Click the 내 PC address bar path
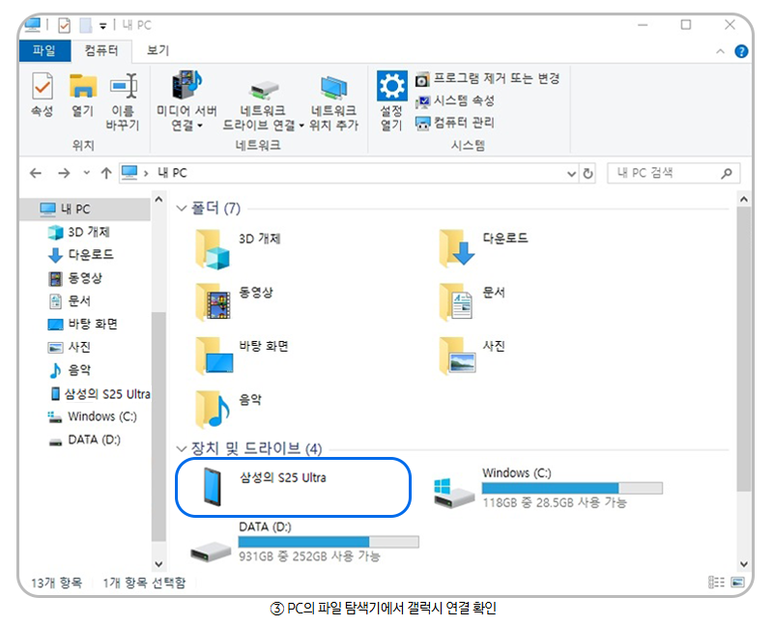This screenshot has width=774, height=626. pyautogui.click(x=172, y=173)
